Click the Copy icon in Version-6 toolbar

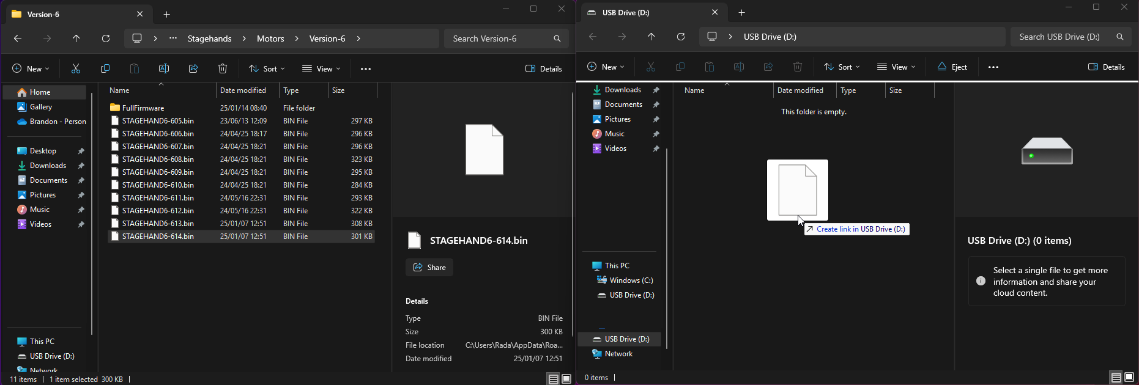tap(105, 69)
